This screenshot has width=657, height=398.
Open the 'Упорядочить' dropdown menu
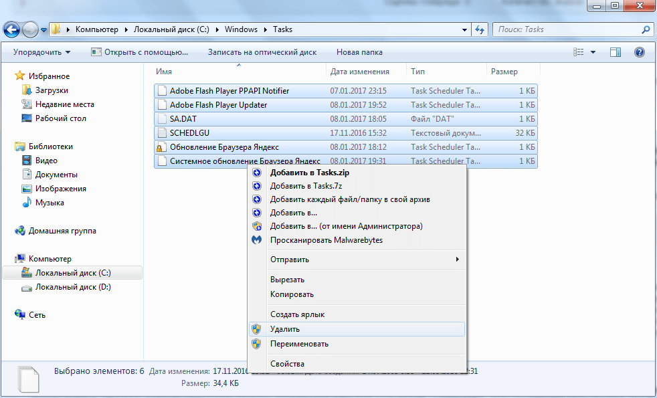(x=42, y=52)
